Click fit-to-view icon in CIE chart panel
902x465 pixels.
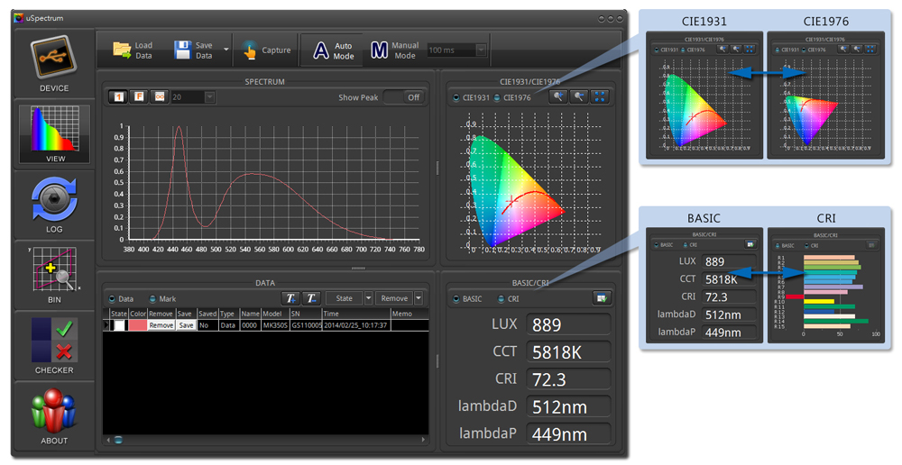tap(599, 97)
